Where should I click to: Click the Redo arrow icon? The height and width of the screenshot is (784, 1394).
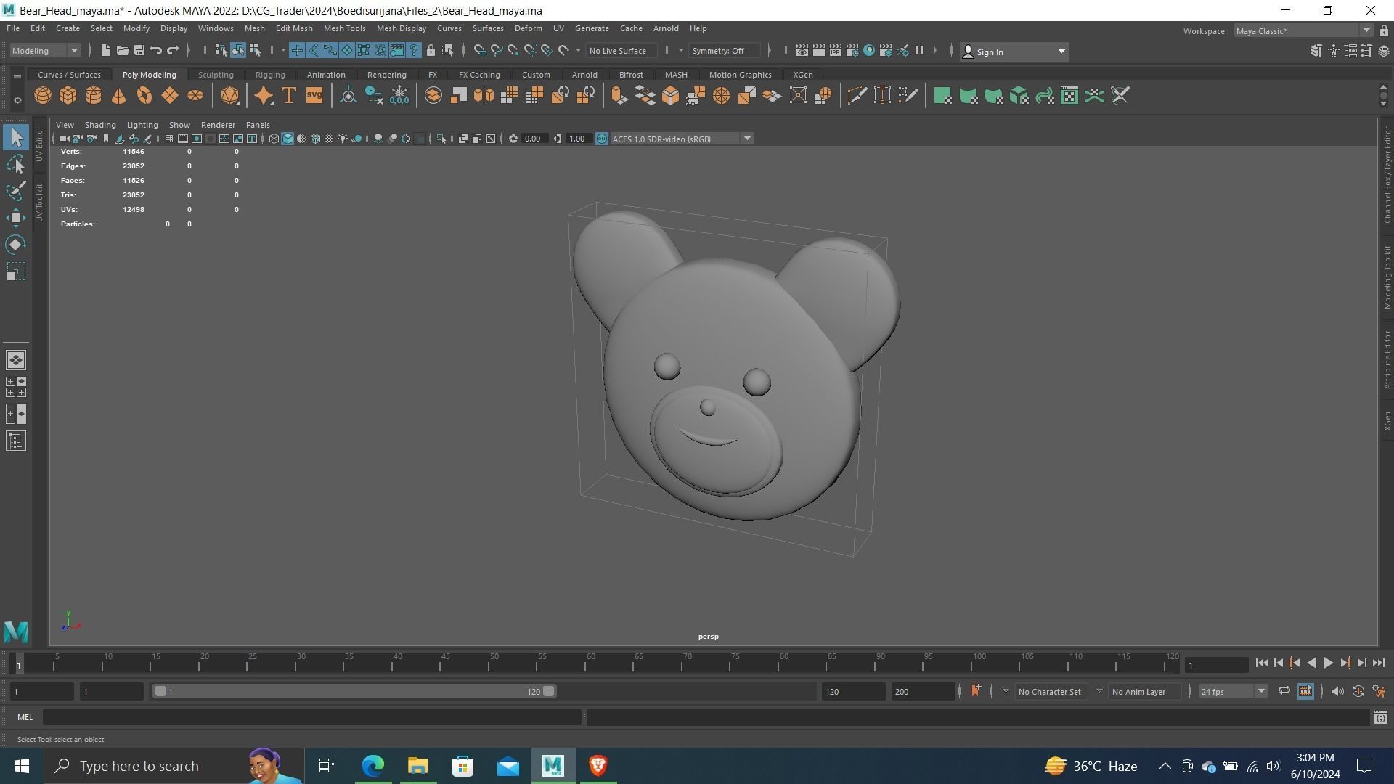pos(173,50)
